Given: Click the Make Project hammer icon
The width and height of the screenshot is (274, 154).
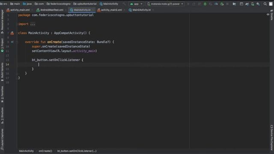Looking at the screenshot, I should pyautogui.click(x=124, y=4).
